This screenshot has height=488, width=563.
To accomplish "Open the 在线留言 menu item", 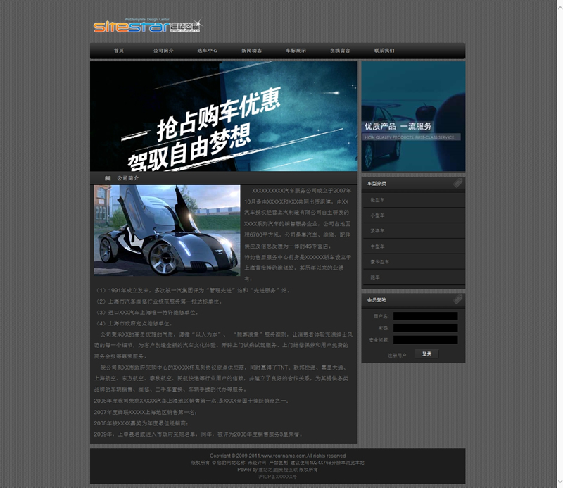I will pyautogui.click(x=340, y=51).
